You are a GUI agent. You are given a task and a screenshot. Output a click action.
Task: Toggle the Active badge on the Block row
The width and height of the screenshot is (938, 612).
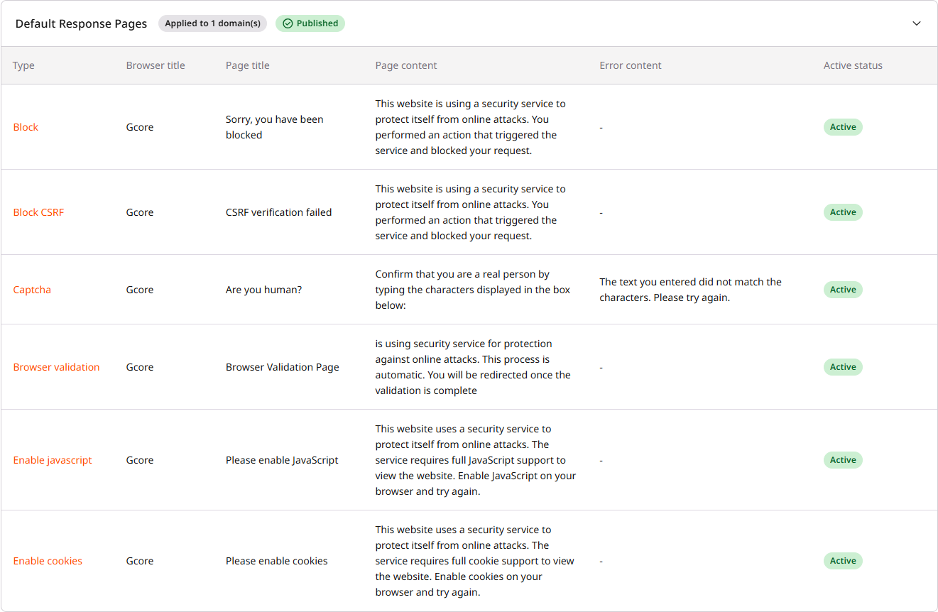click(x=842, y=126)
